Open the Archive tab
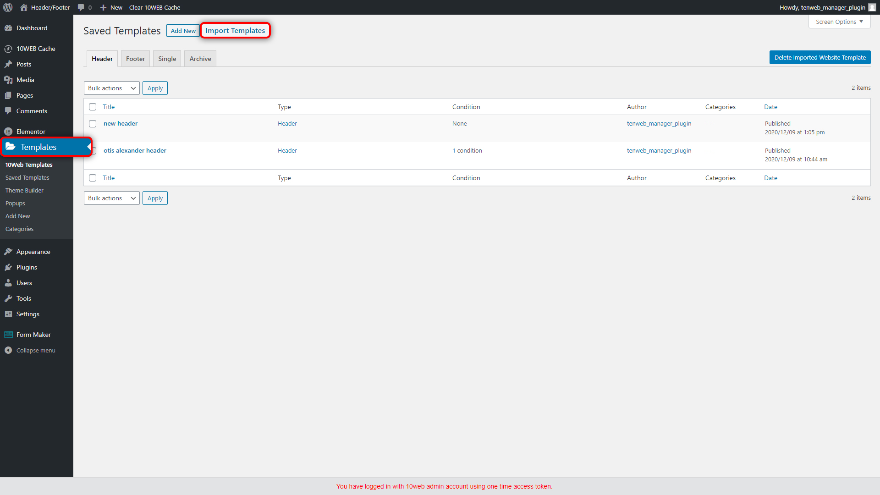880x495 pixels. [200, 58]
